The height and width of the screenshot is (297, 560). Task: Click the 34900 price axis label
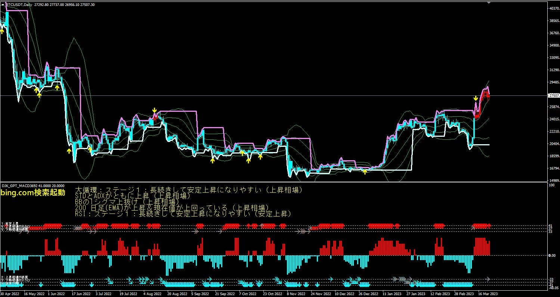[554, 45]
